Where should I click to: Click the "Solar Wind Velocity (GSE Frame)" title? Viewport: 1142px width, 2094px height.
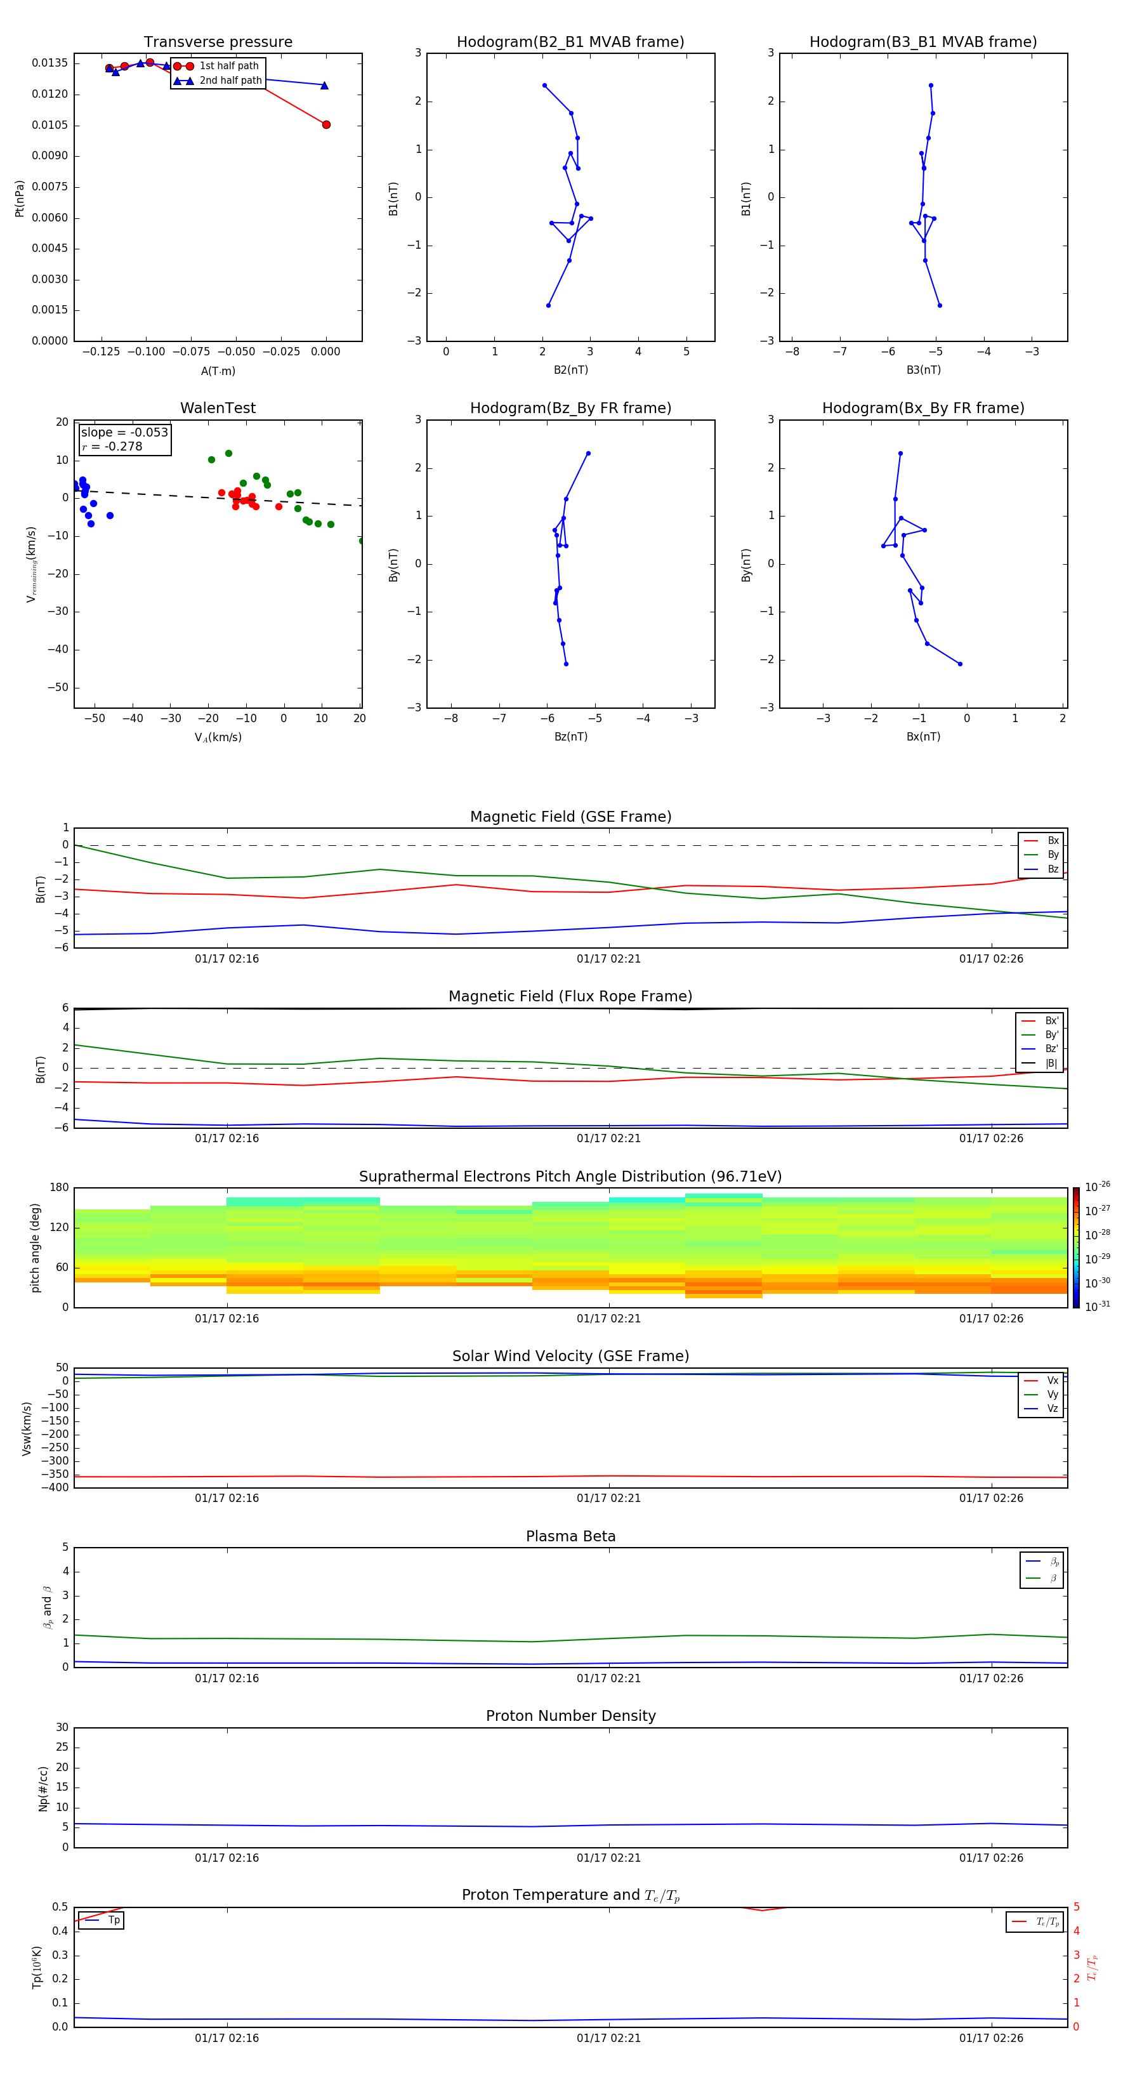[x=570, y=1356]
